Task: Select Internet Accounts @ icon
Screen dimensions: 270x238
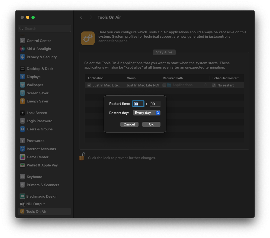Action: pyautogui.click(x=22, y=149)
